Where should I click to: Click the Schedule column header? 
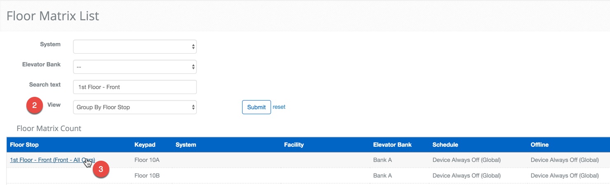(x=445, y=145)
